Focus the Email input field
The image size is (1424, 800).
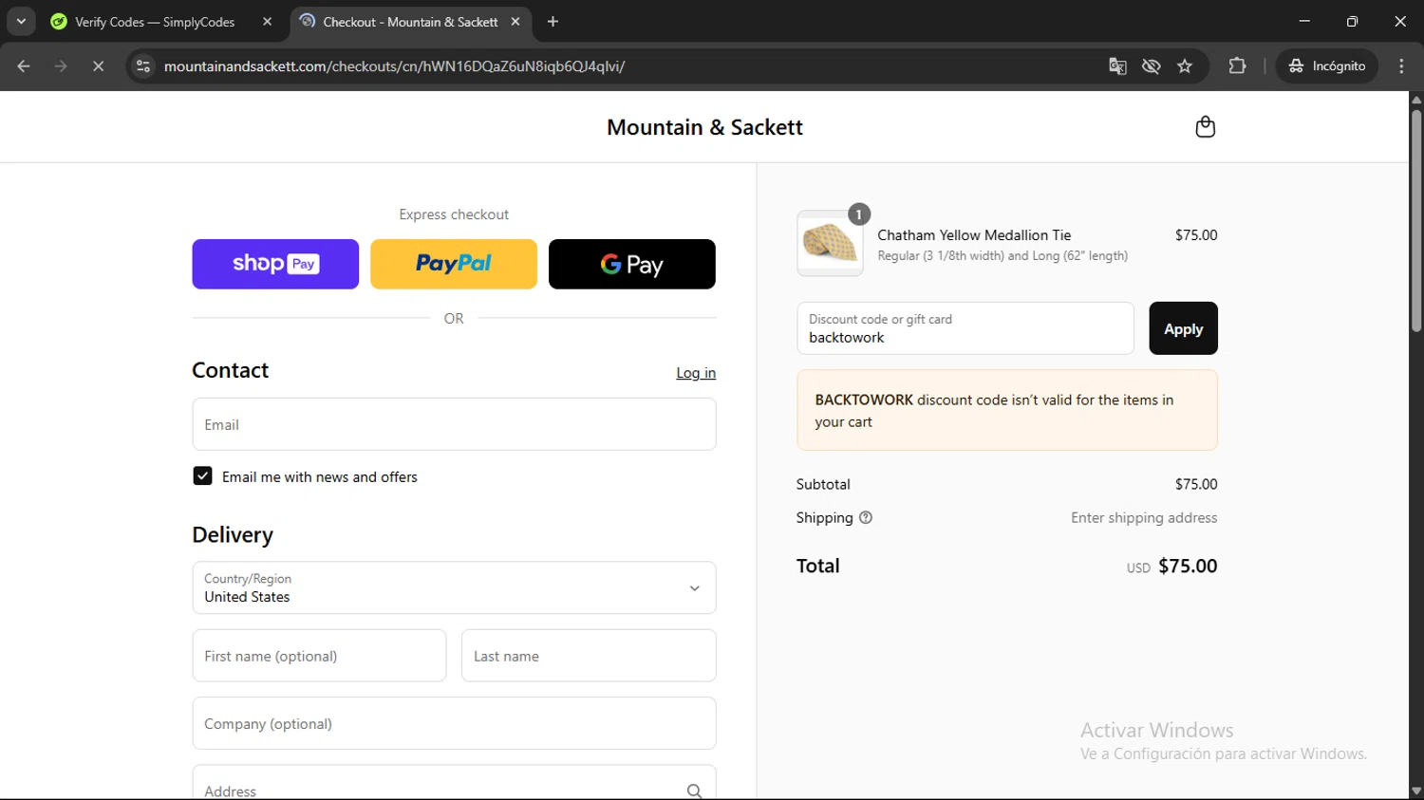tap(454, 424)
